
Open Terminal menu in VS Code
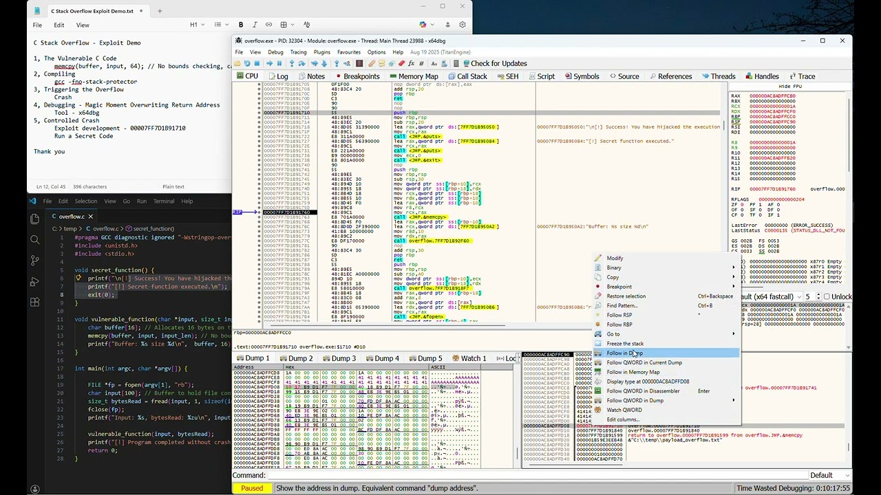click(x=164, y=201)
